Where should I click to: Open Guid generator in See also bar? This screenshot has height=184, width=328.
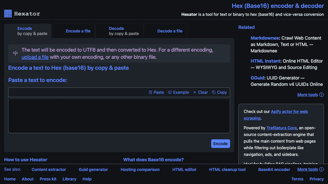click(x=93, y=170)
